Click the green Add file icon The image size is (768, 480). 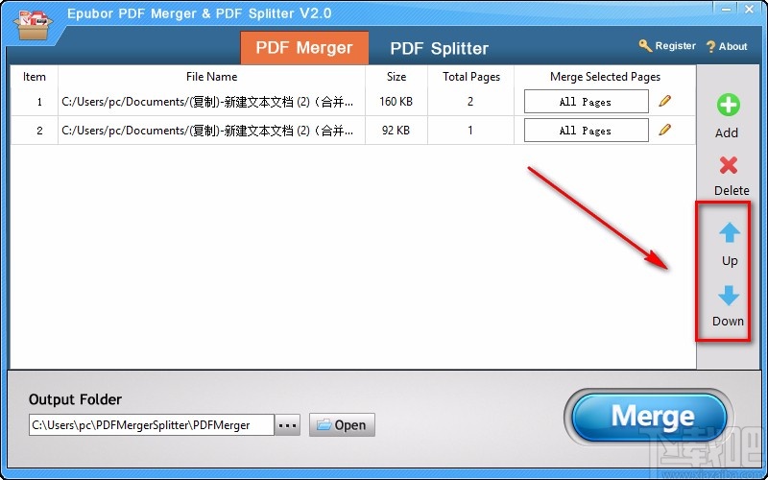click(x=729, y=106)
